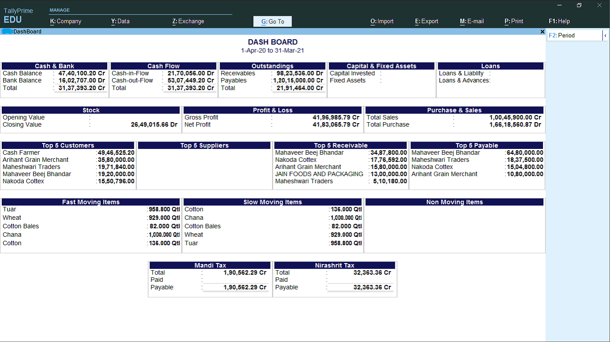Click Cash Farmer in Top 5 Customers
This screenshot has height=342, width=610.
click(21, 153)
